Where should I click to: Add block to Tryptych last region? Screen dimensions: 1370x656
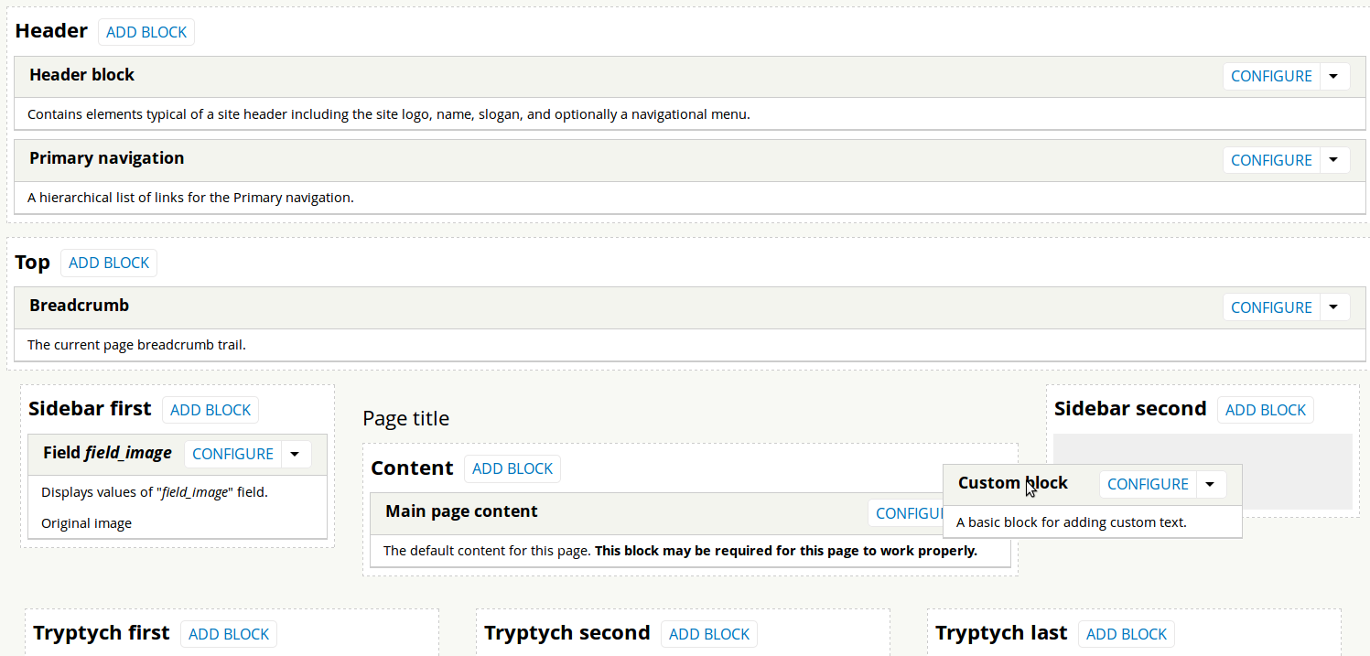coord(1126,634)
